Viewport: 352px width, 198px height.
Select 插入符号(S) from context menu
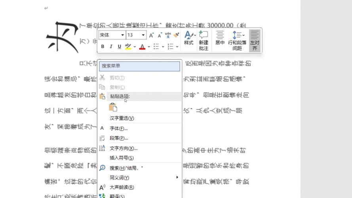tap(139, 158)
